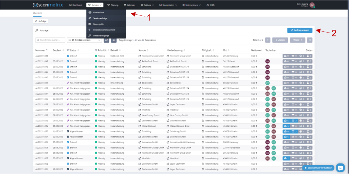Switch to the Übersicht tab
The height and width of the screenshot is (174, 349).
tap(37, 13)
